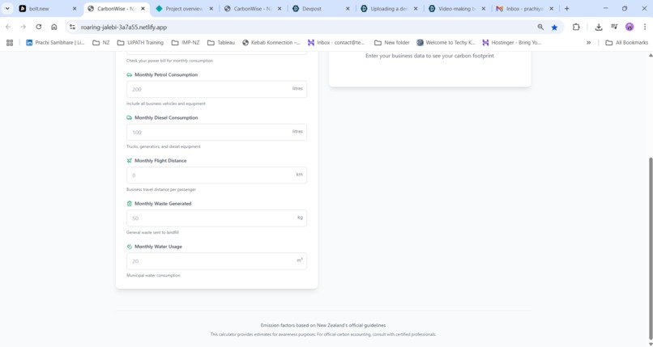Click the browser back arrow

tap(8, 27)
